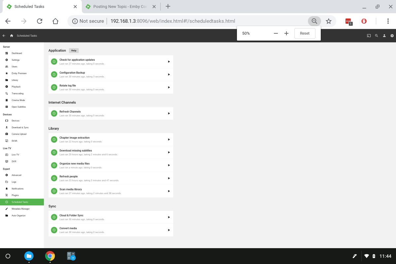The image size is (396, 264).
Task: Run the Check for application updates task
Action: click(x=169, y=61)
